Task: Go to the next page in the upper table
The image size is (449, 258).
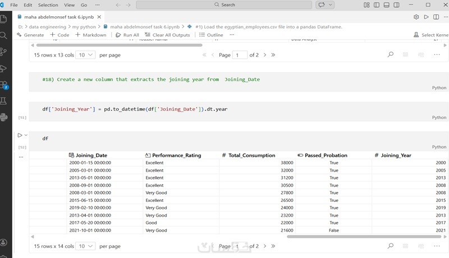Action: click(x=265, y=55)
